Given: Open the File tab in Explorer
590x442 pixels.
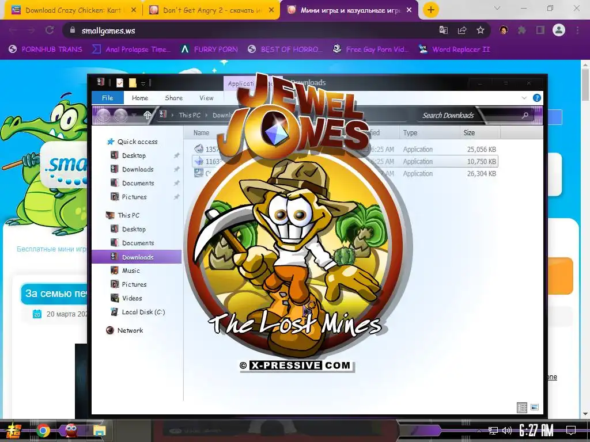Looking at the screenshot, I should [x=108, y=98].
